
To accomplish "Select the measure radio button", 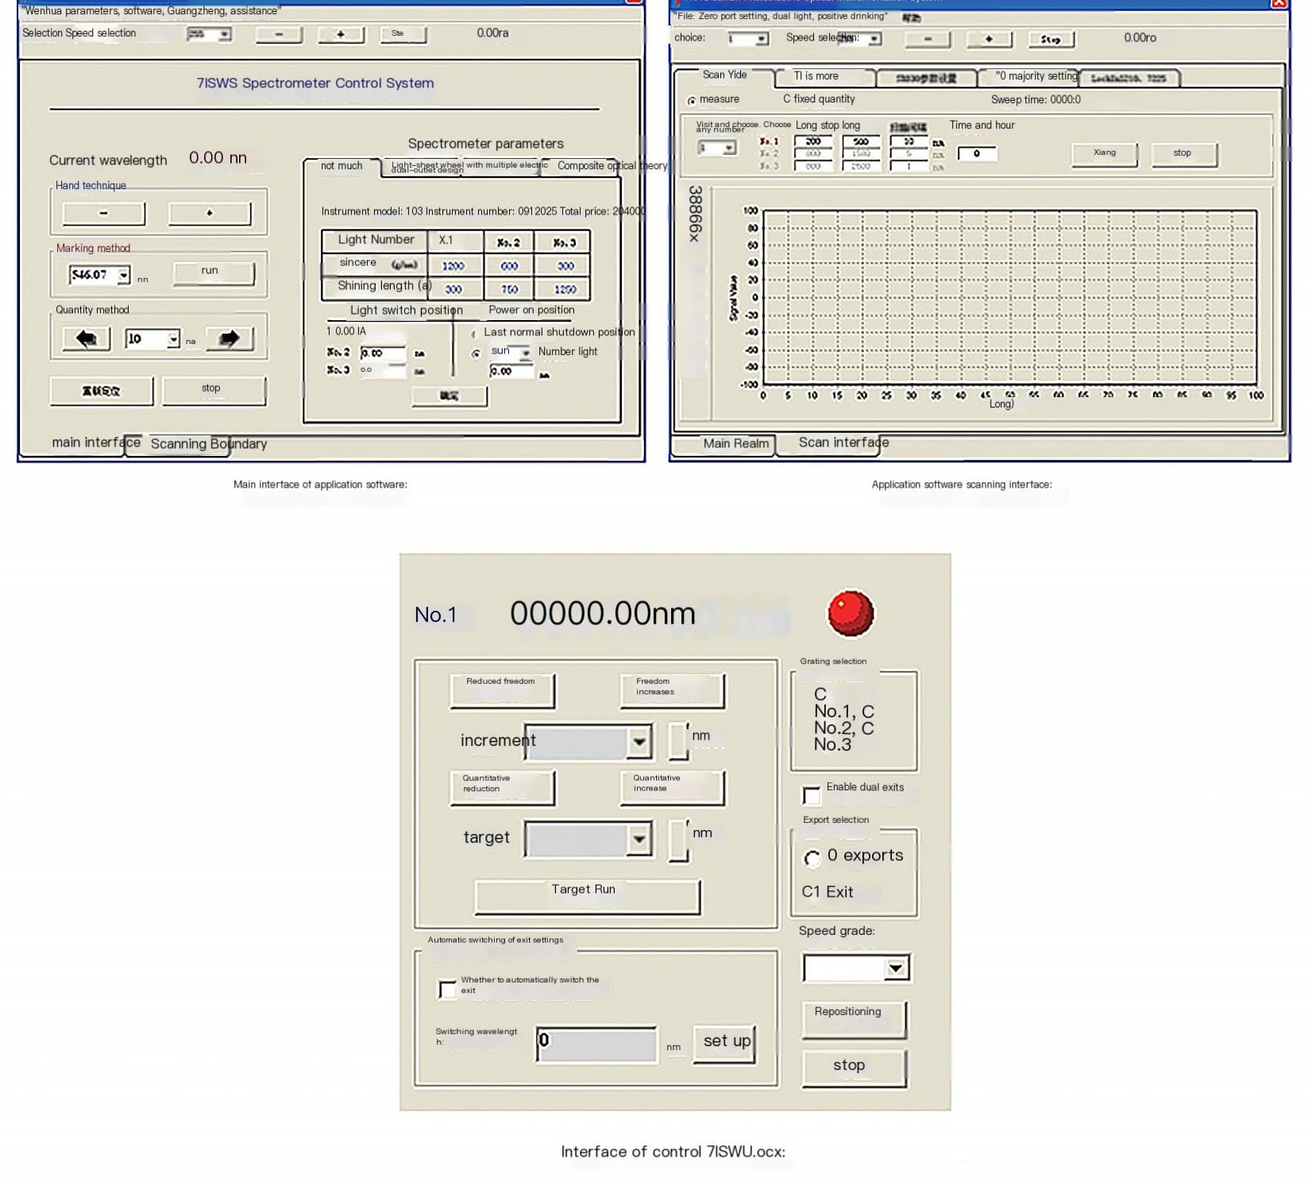I will click(692, 101).
